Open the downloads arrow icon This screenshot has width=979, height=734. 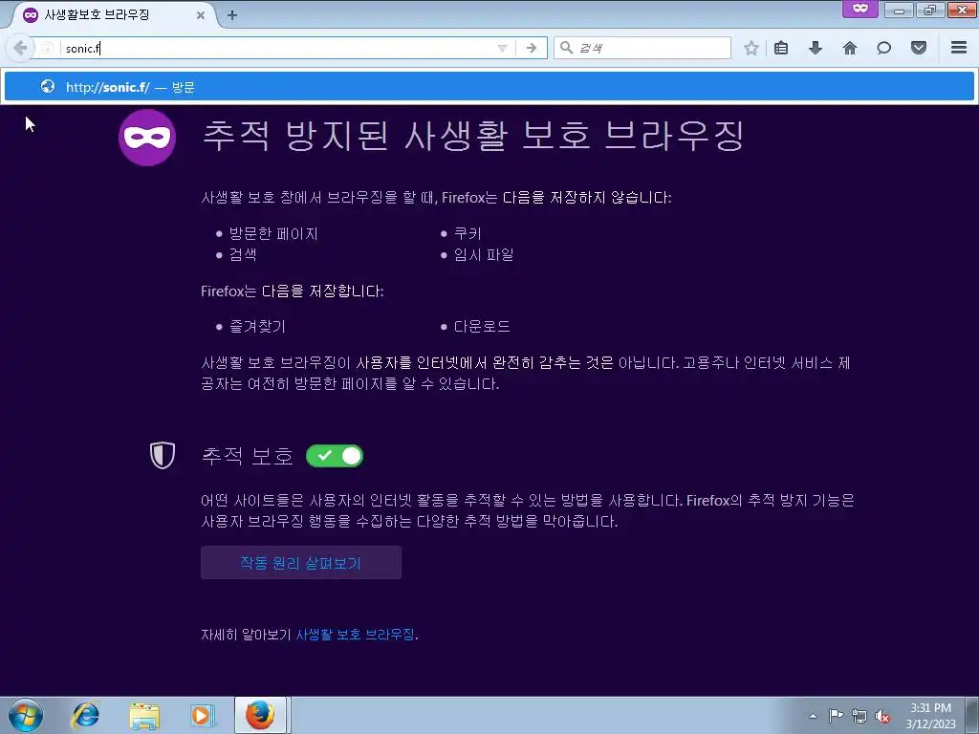tap(816, 48)
